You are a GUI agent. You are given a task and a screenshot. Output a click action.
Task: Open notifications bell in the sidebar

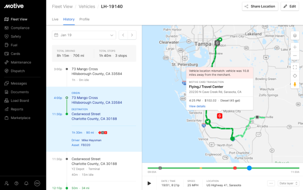pyautogui.click(x=27, y=183)
